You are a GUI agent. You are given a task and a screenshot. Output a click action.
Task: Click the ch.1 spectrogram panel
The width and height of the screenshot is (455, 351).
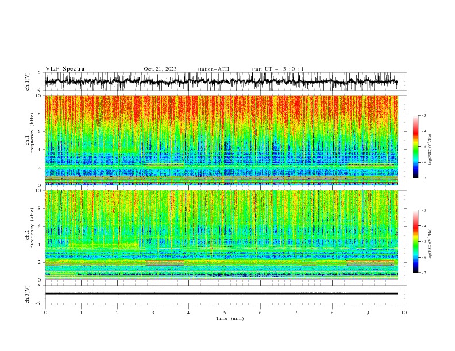(x=221, y=140)
